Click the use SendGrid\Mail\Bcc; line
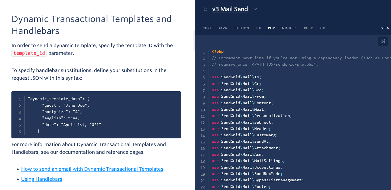The height and width of the screenshot is (190, 391). tap(238, 90)
